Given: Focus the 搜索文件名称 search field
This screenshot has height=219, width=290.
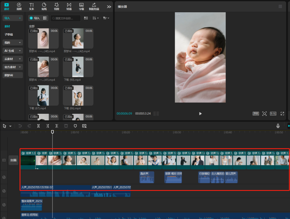Looking at the screenshot, I should click(66, 18).
